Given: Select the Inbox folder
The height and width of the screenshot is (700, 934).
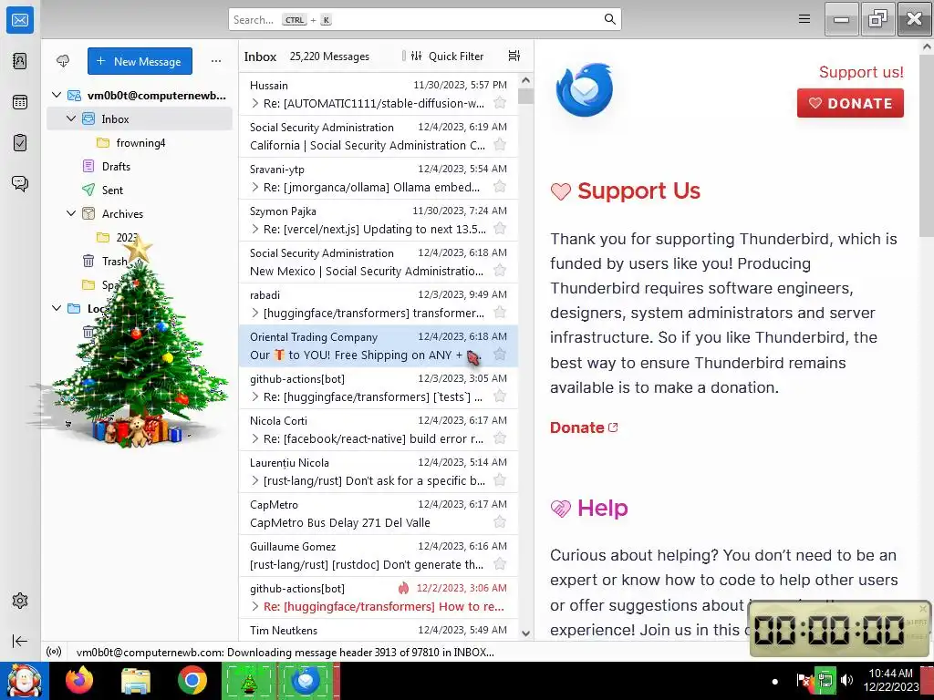Looking at the screenshot, I should pos(140,119).
